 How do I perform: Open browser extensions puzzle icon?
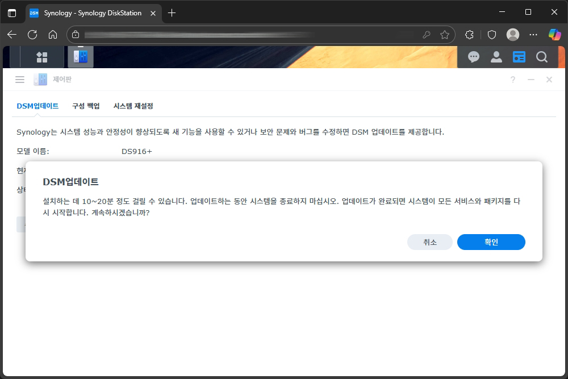(470, 35)
